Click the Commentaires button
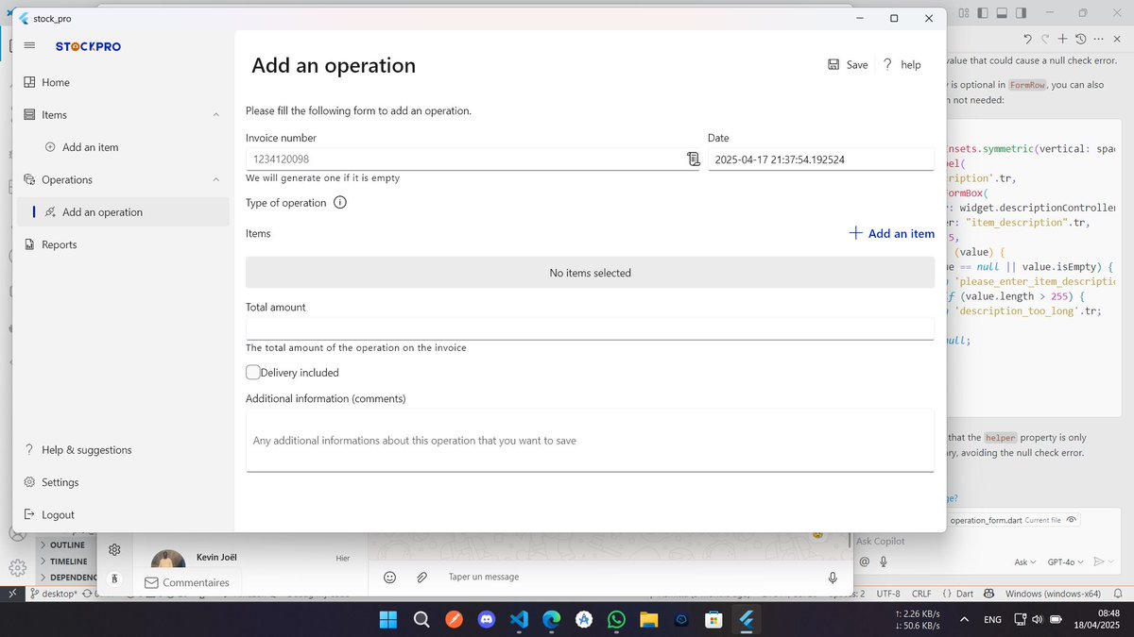Viewport: 1134px width, 637px height. coord(187,582)
